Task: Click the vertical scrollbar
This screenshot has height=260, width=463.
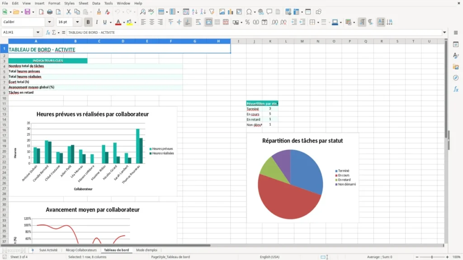Action: click(446, 141)
